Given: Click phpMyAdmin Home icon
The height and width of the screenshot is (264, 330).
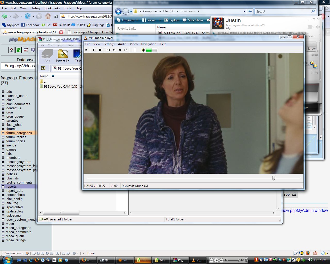Looking at the screenshot, I should (11, 50).
